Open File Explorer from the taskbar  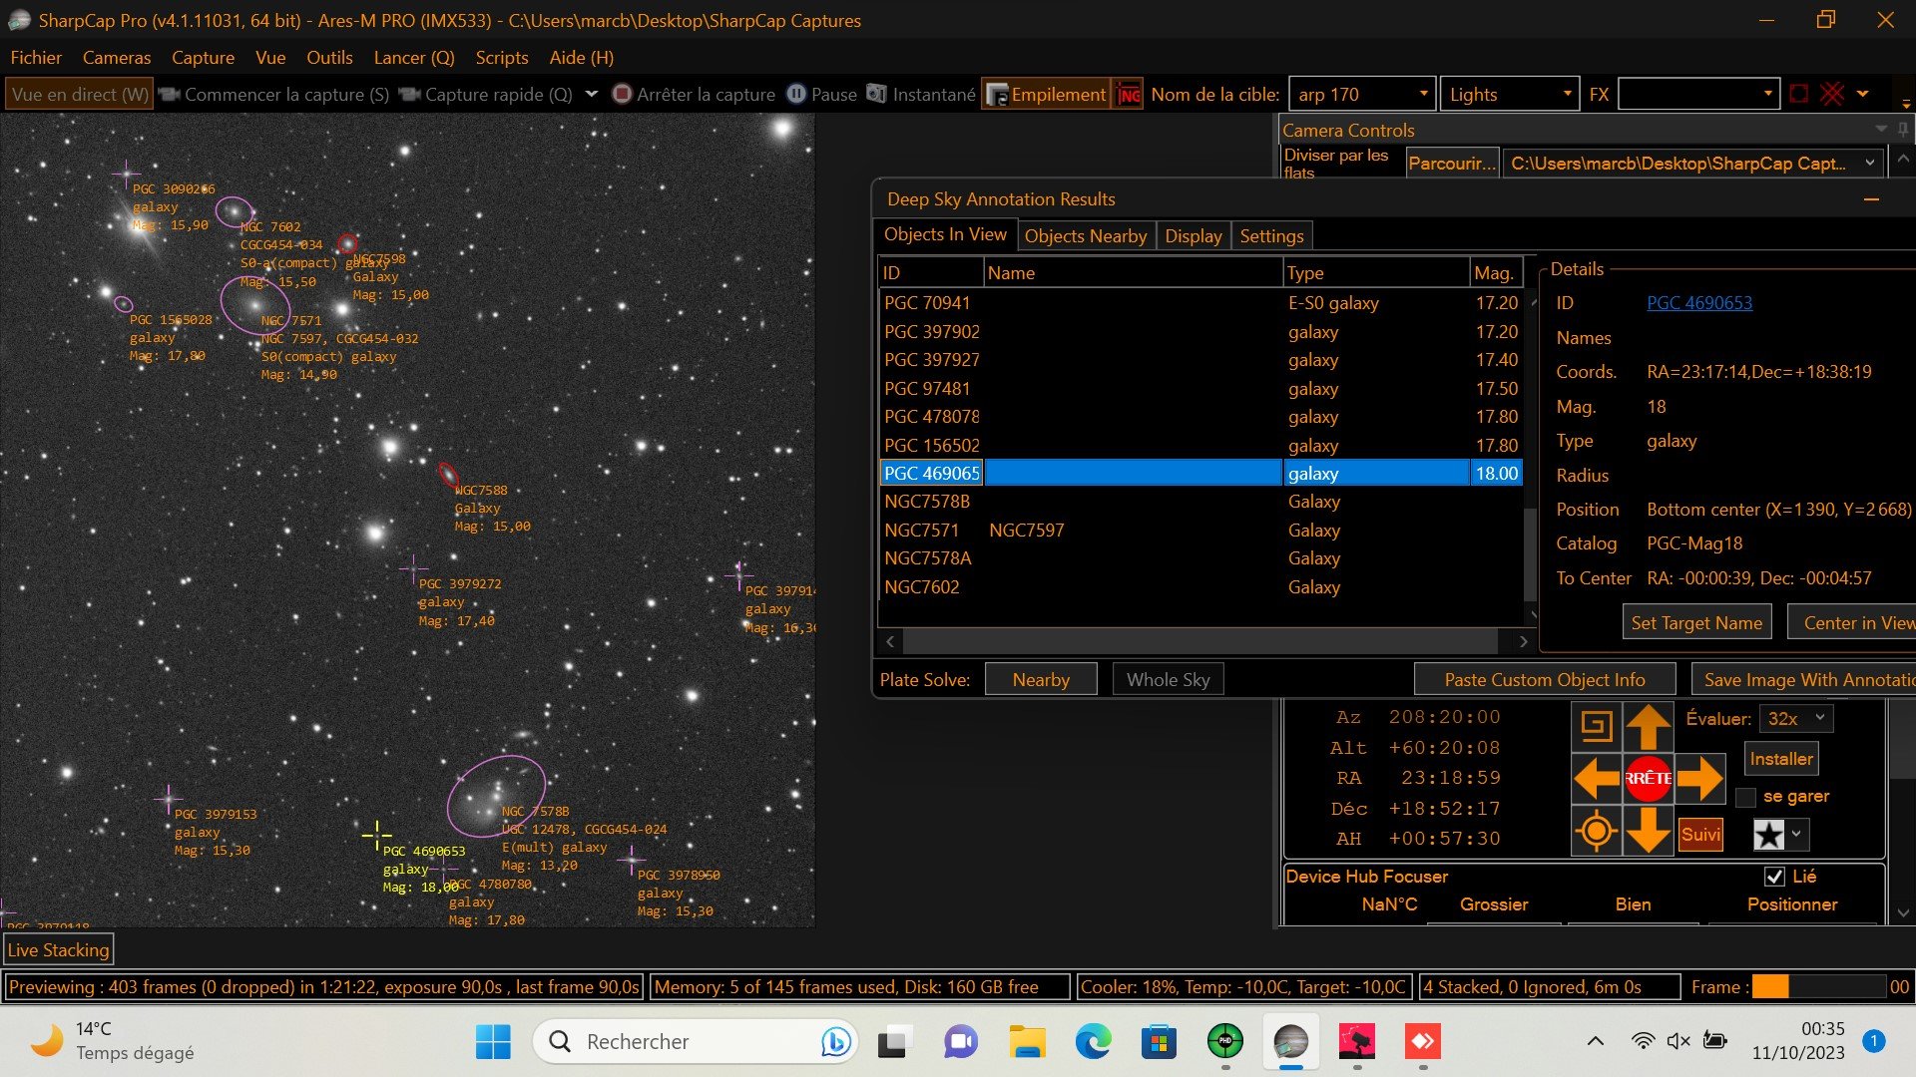(x=1027, y=1042)
